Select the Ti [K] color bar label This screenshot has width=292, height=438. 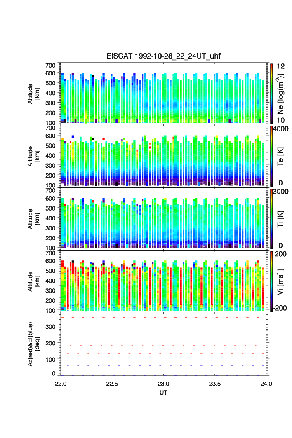tap(280, 219)
